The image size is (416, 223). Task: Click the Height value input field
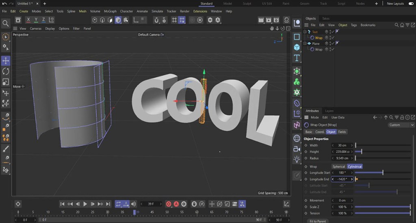pyautogui.click(x=342, y=152)
